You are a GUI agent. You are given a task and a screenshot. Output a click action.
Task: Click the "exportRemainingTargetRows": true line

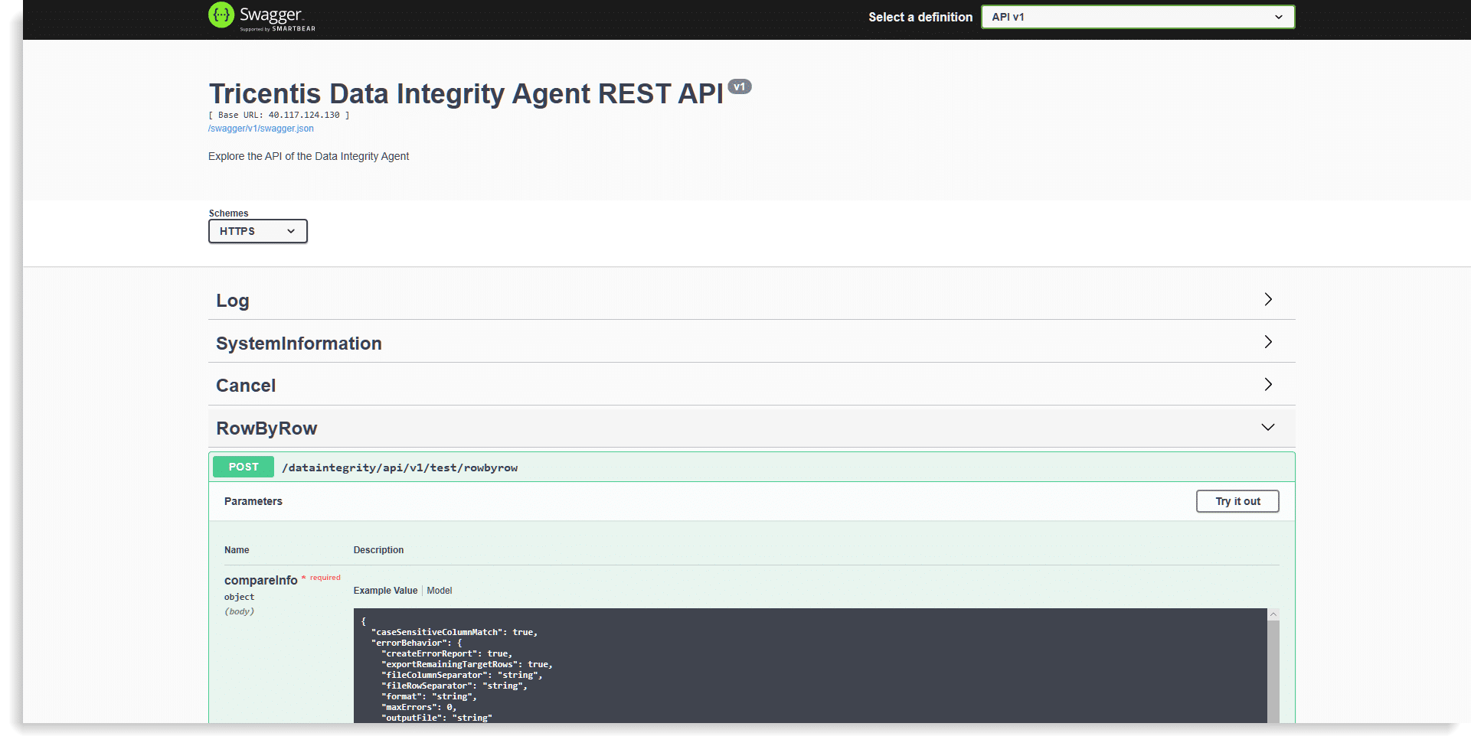point(467,664)
